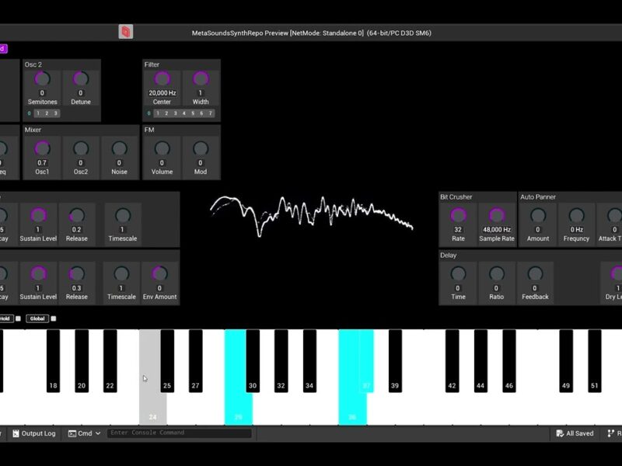Play black piano key 25
Screen dimensions: 622x466
click(167, 360)
